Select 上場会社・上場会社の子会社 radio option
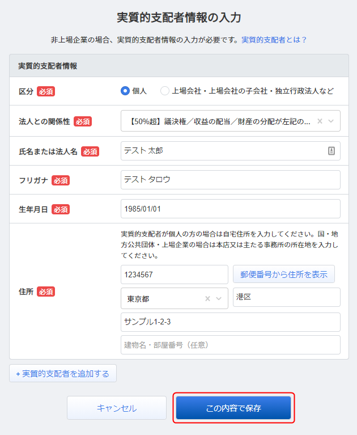 (x=165, y=91)
